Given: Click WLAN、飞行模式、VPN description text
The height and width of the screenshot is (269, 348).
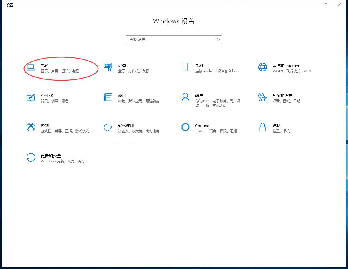Looking at the screenshot, I should click(292, 71).
